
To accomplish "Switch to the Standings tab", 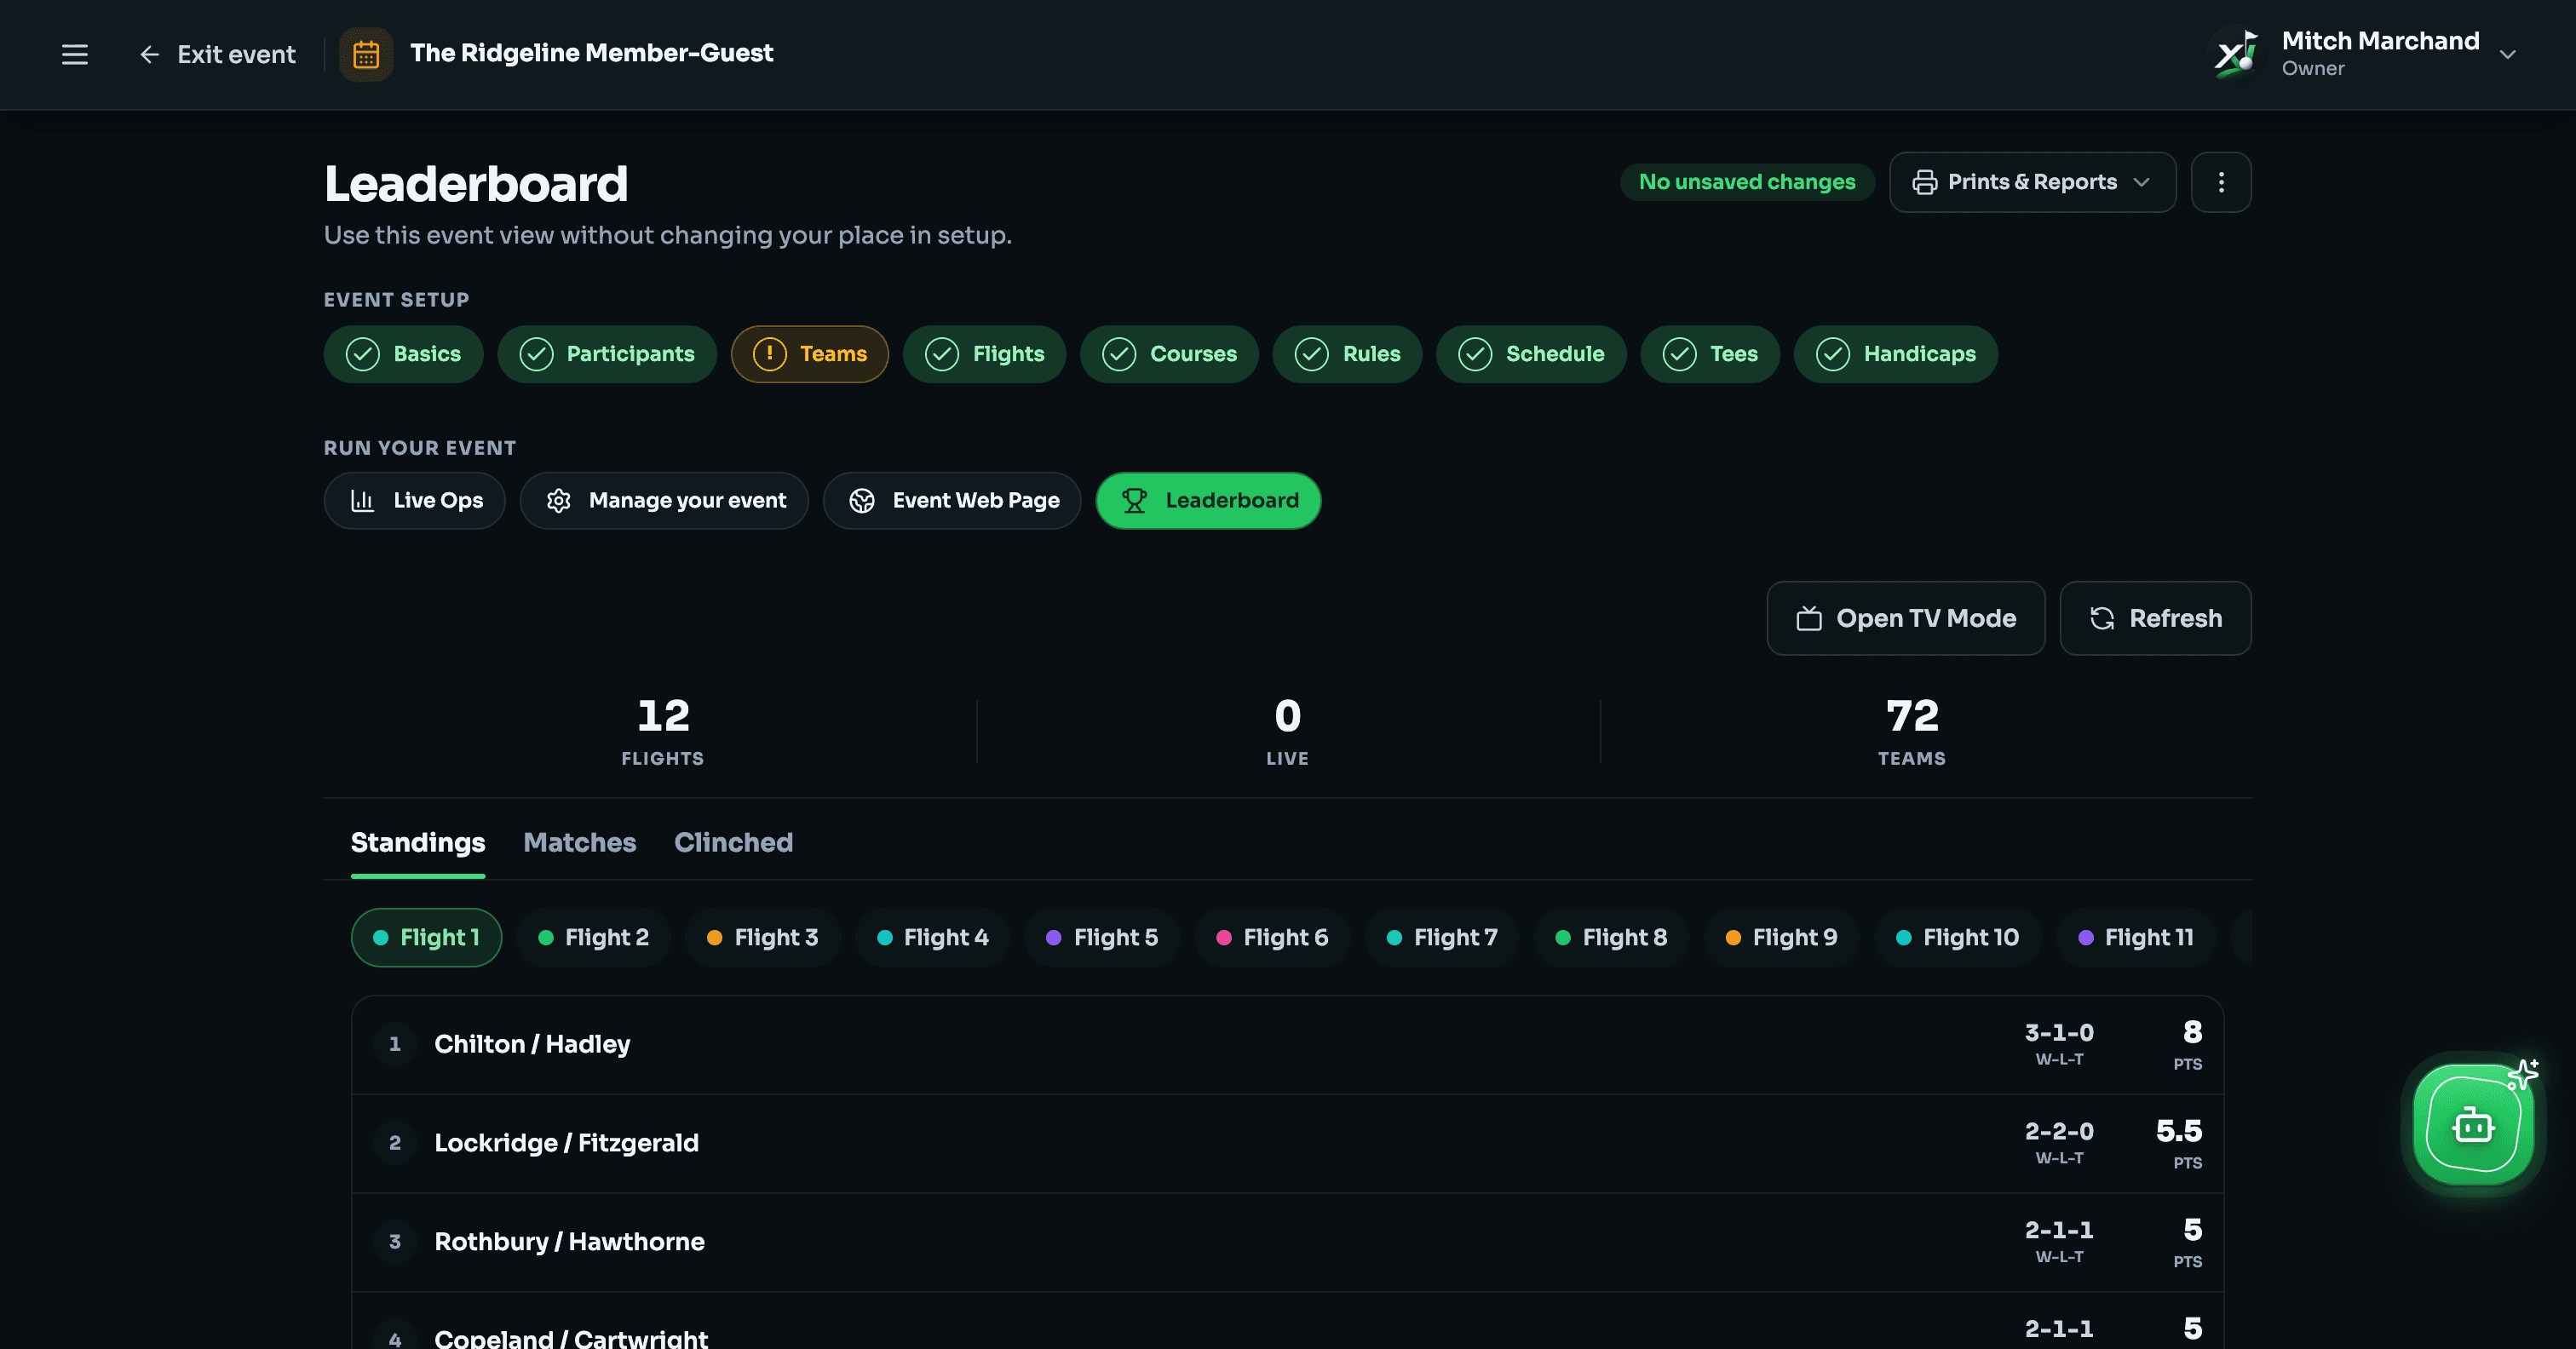I will [418, 843].
